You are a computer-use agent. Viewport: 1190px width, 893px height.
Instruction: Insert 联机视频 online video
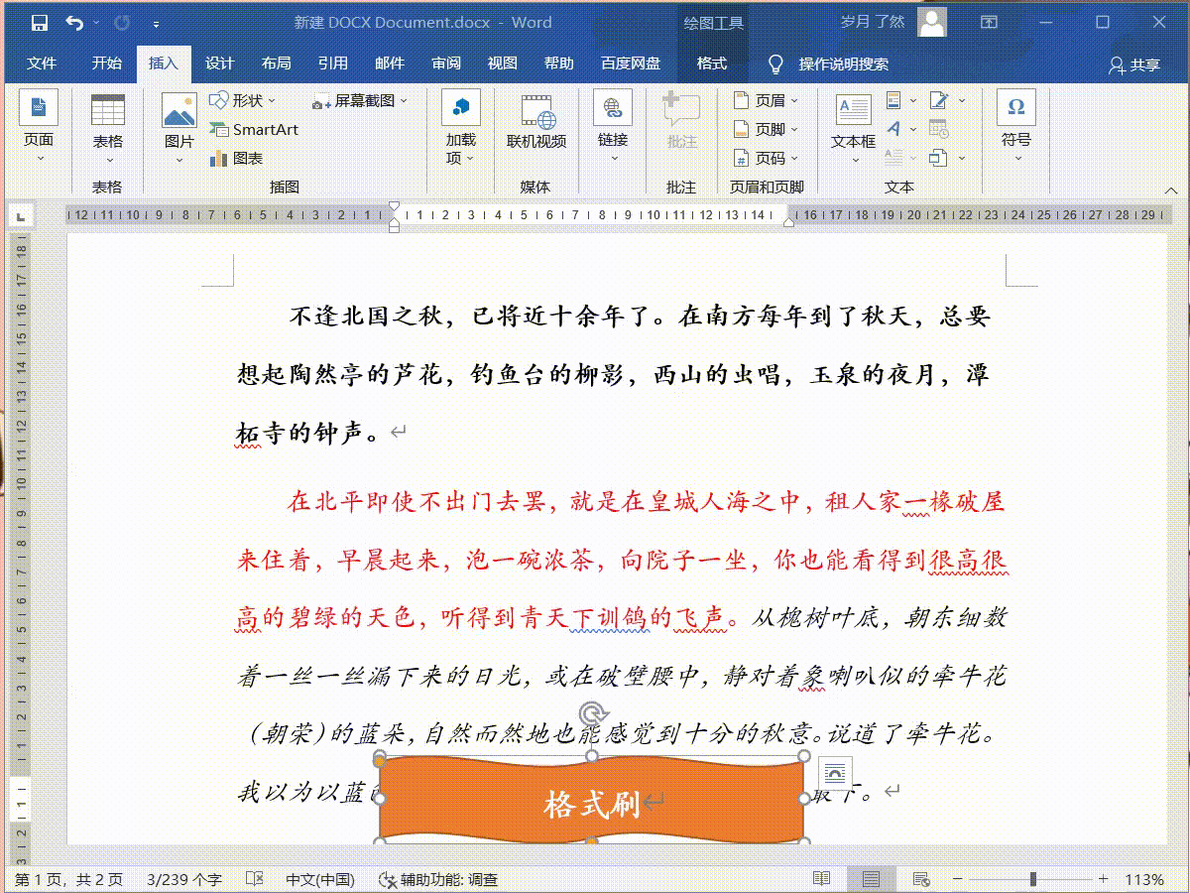tap(536, 121)
